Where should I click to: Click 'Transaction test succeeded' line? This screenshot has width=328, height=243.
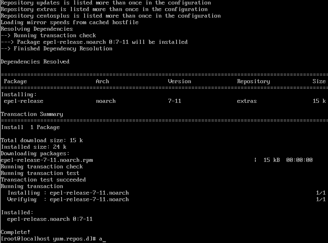(43, 180)
